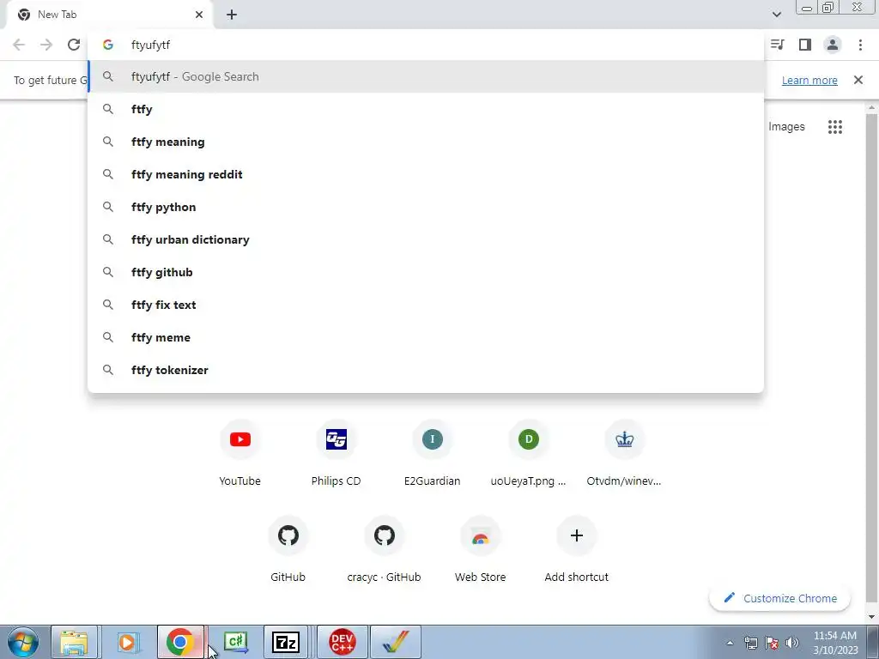This screenshot has width=879, height=659.
Task: Click the address bar text ftyufytf
Action: click(150, 45)
